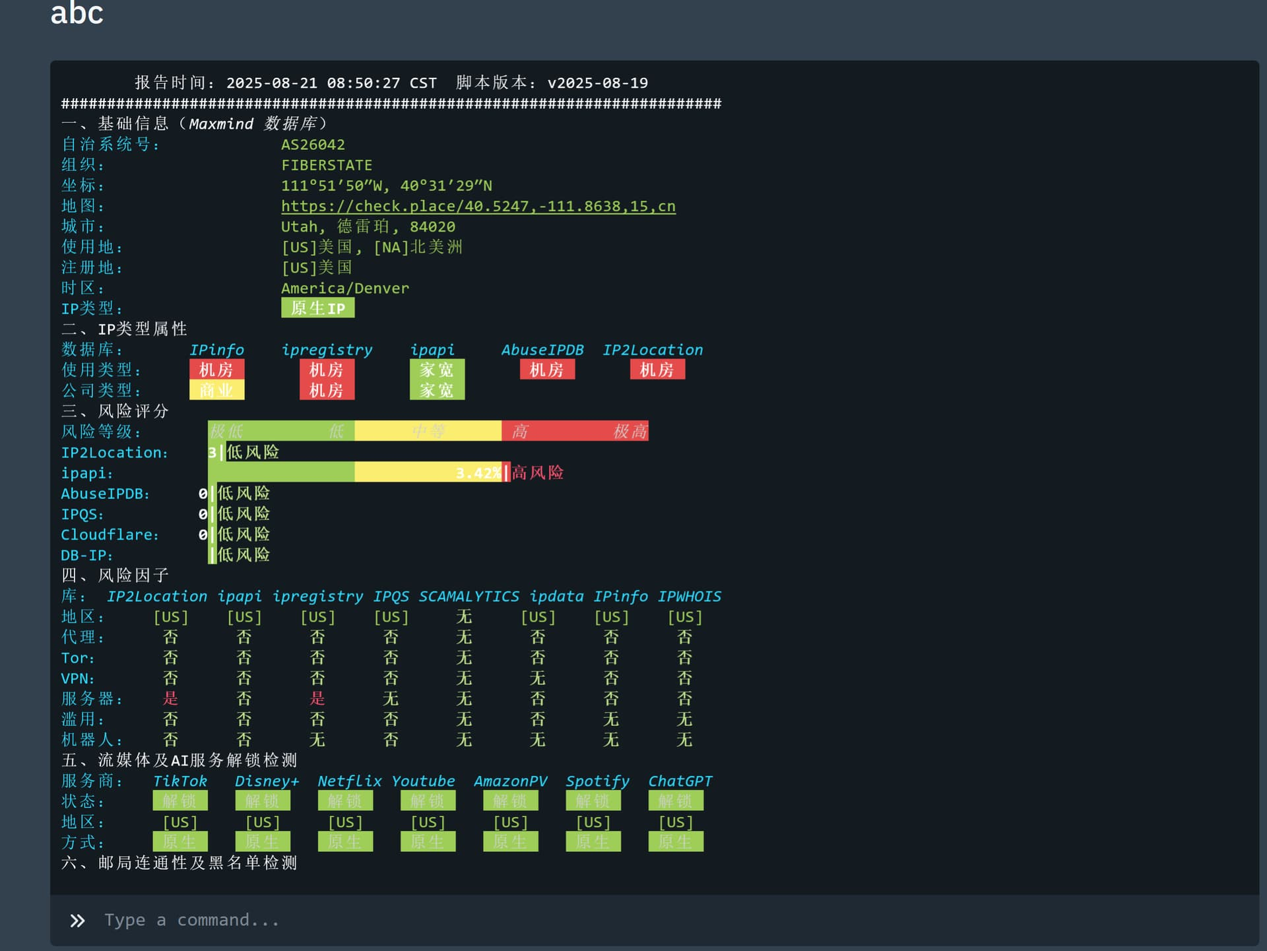Click the 解锁 badge under TikTok
The height and width of the screenshot is (951, 1267).
(x=179, y=801)
